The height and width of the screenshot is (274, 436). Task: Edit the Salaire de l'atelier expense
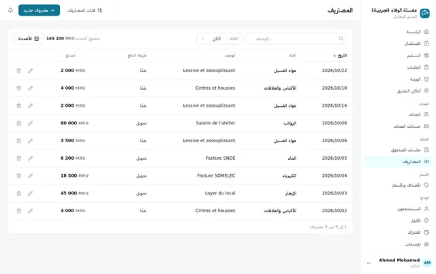[30, 123]
